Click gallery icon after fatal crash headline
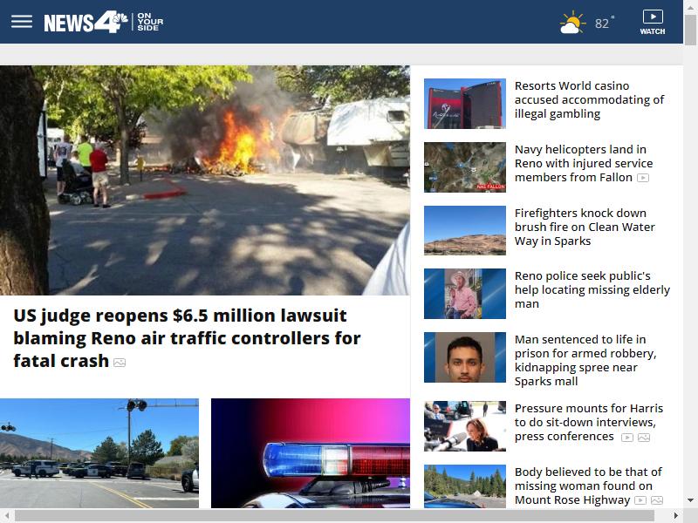 pyautogui.click(x=120, y=363)
